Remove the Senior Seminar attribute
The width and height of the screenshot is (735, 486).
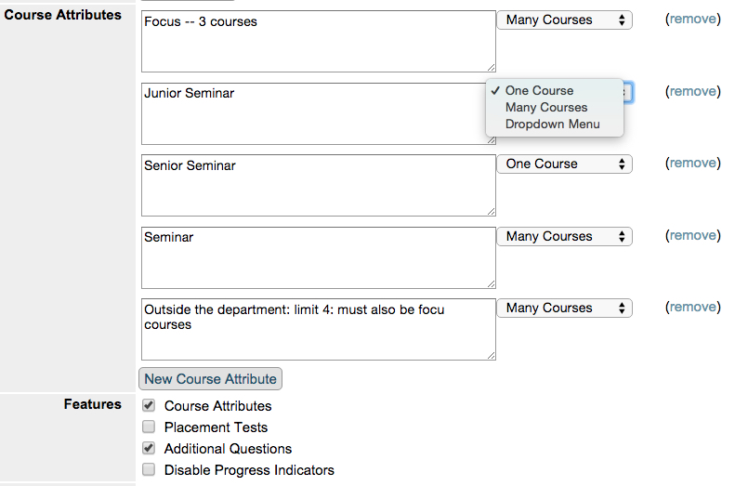tap(693, 163)
